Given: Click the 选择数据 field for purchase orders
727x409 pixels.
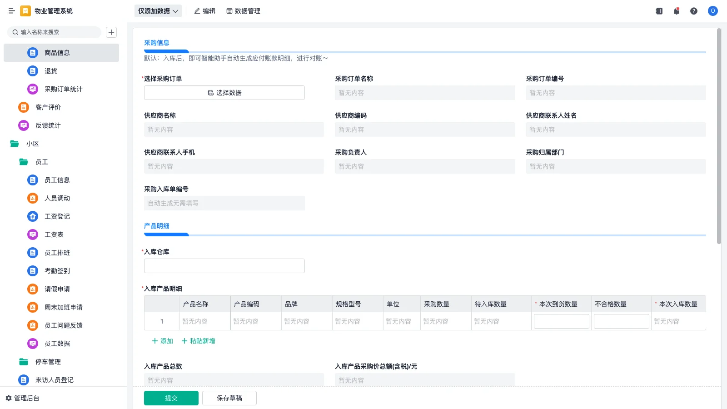Looking at the screenshot, I should [x=224, y=92].
